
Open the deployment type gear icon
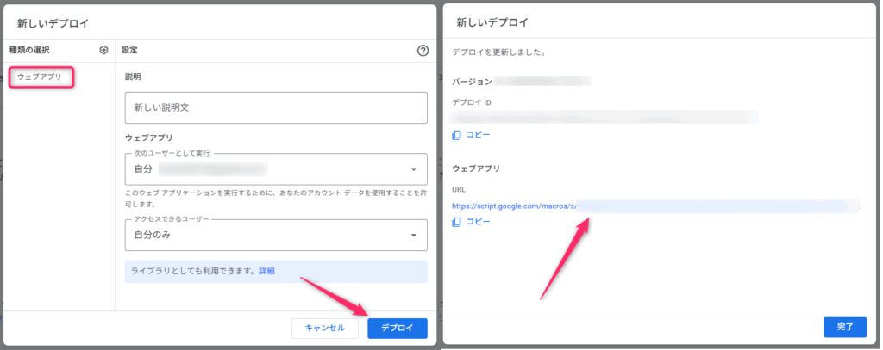point(103,50)
